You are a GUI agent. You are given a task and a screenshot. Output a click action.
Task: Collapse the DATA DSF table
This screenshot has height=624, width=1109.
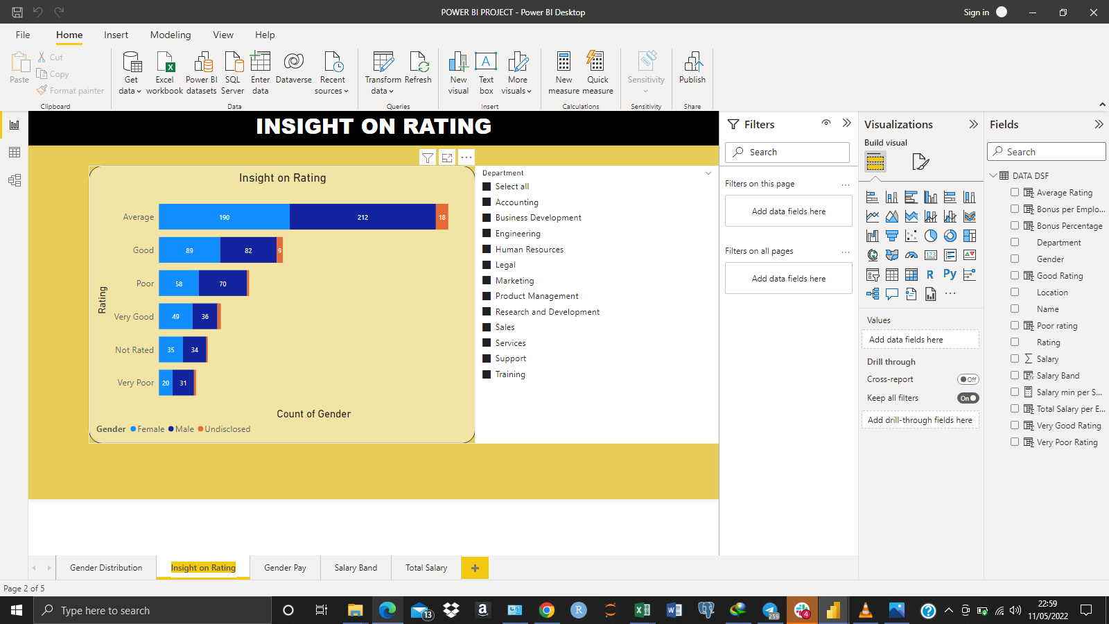pyautogui.click(x=994, y=175)
